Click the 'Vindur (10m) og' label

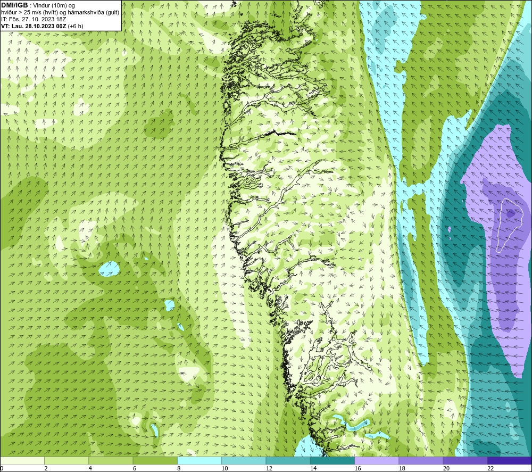(54, 6)
